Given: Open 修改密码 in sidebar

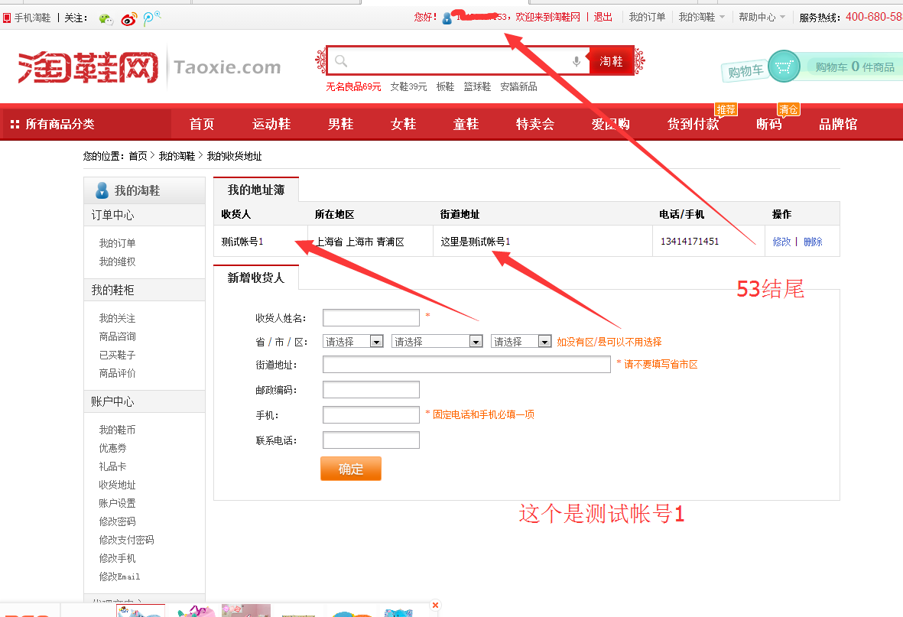Looking at the screenshot, I should point(117,521).
